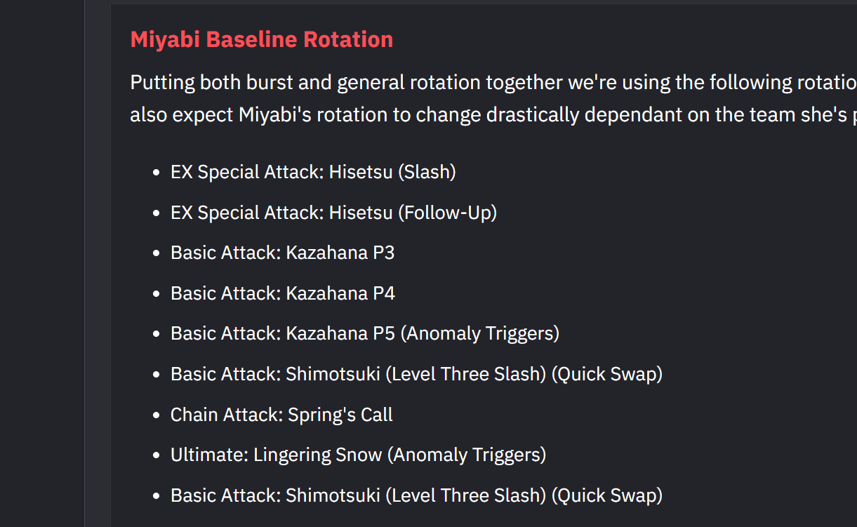The height and width of the screenshot is (527, 857).
Task: Click the "Miyabi Baseline Rotation" heading
Action: [261, 39]
